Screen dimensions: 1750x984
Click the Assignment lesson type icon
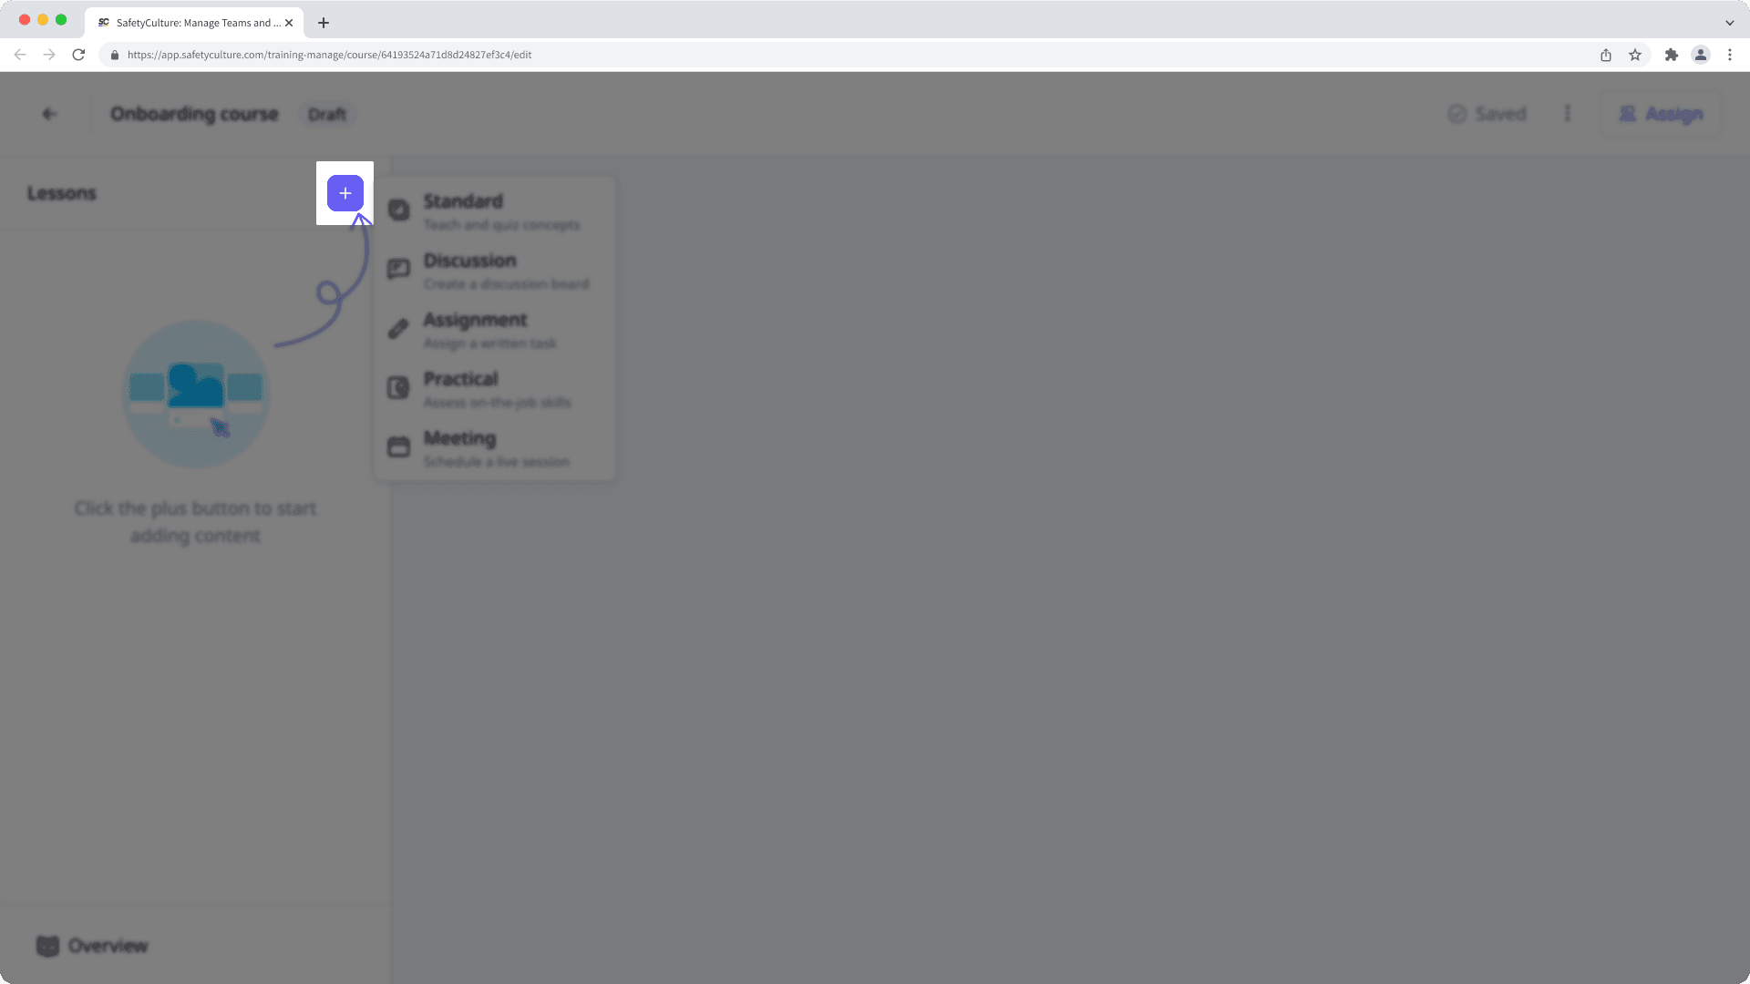(397, 328)
